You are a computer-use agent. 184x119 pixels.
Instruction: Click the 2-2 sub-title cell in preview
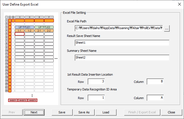click(x=49, y=31)
